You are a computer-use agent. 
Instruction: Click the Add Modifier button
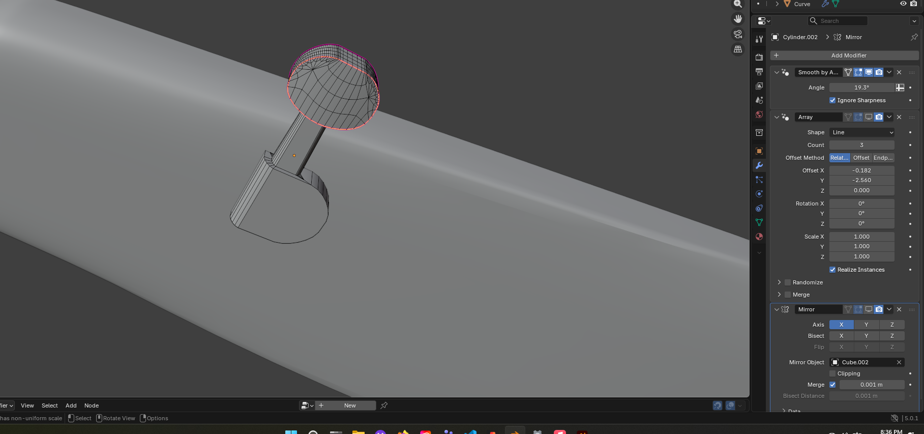[844, 55]
